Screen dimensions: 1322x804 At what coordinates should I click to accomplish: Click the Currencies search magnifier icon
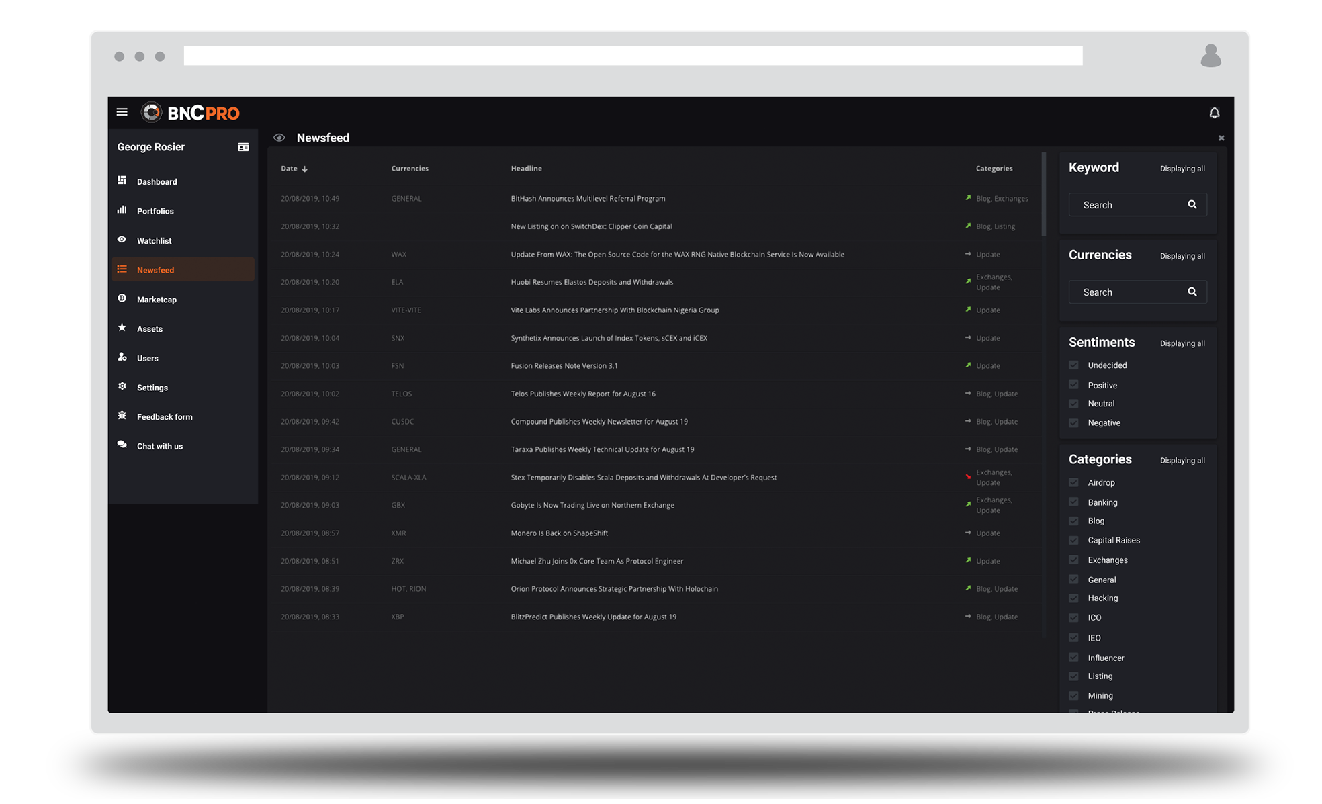point(1192,292)
